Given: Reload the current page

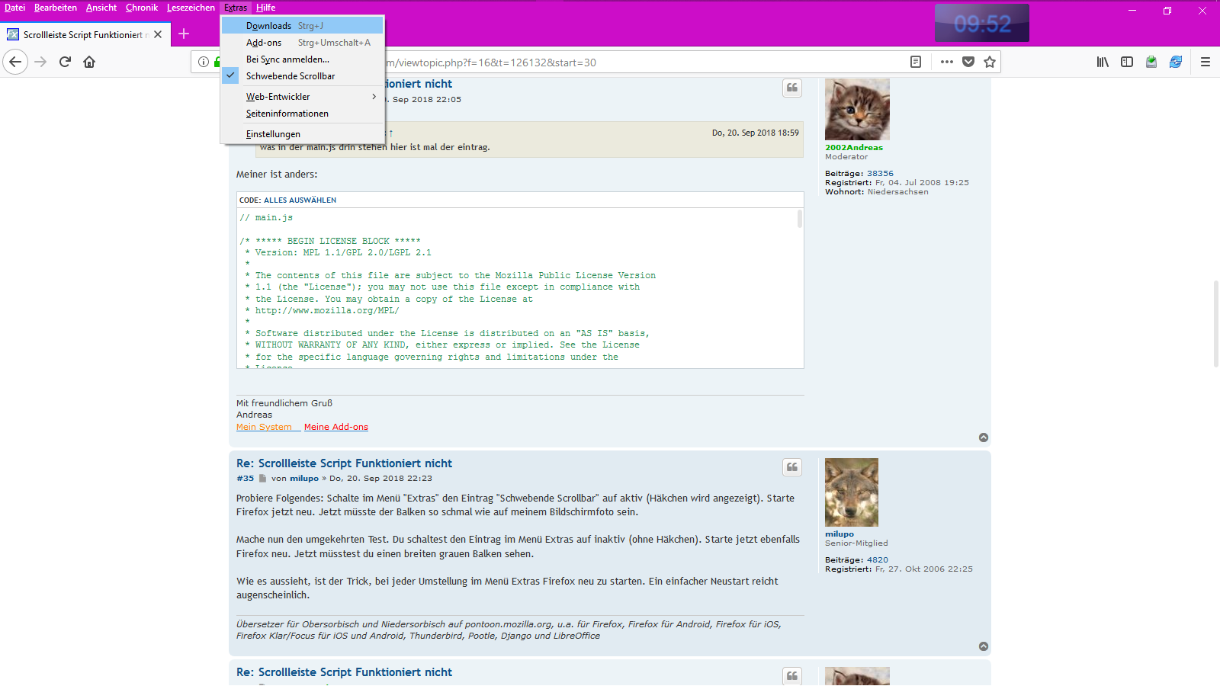Looking at the screenshot, I should pyautogui.click(x=65, y=62).
